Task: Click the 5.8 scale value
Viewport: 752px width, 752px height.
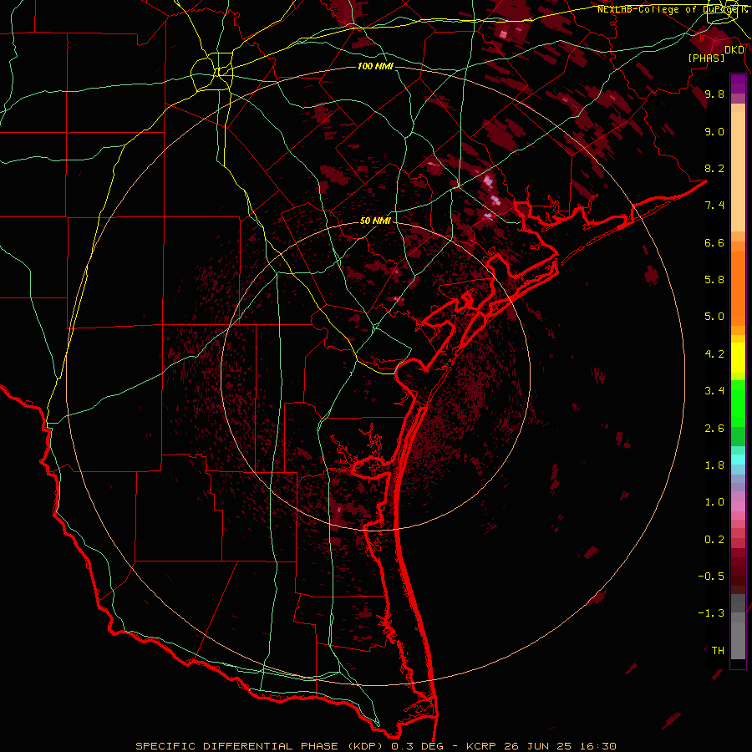Action: tap(714, 280)
